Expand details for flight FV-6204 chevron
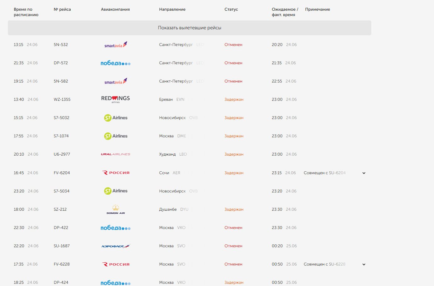This screenshot has width=434, height=286. (364, 173)
